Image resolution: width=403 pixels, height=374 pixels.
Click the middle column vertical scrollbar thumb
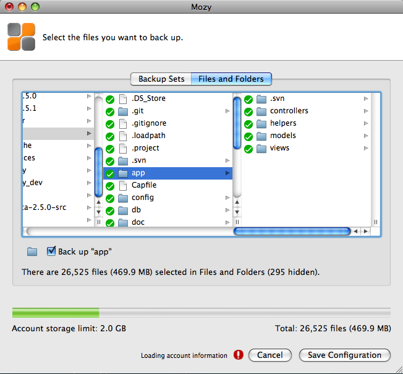(237, 123)
